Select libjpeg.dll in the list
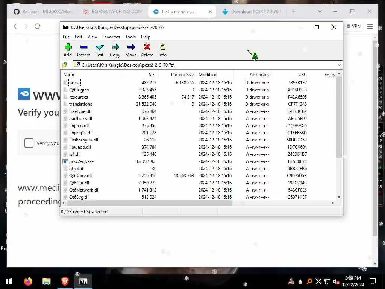Viewport: 385px width, 289px height. [x=79, y=126]
